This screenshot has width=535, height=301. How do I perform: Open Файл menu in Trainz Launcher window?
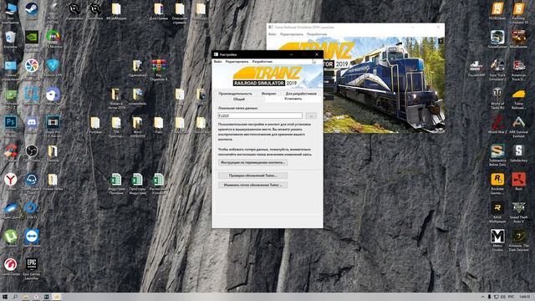pyautogui.click(x=273, y=34)
